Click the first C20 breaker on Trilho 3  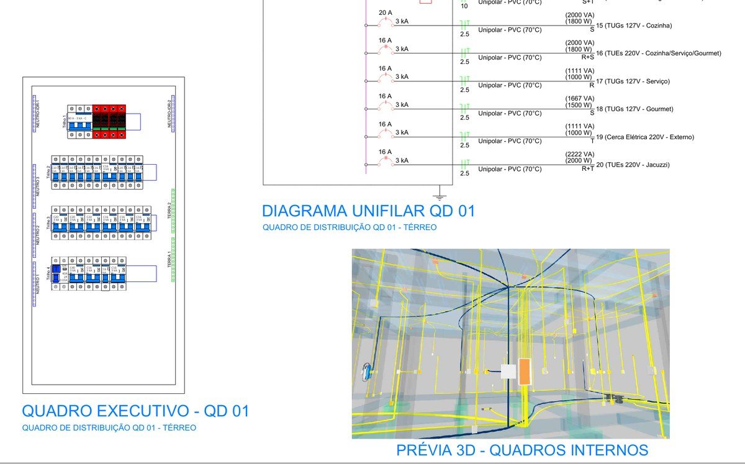(60, 222)
